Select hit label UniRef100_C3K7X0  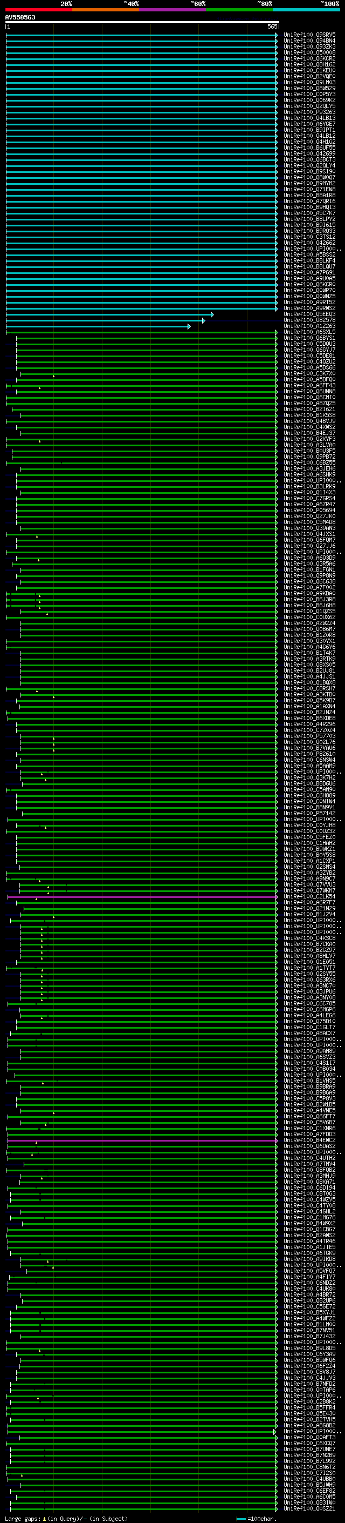tap(309, 374)
